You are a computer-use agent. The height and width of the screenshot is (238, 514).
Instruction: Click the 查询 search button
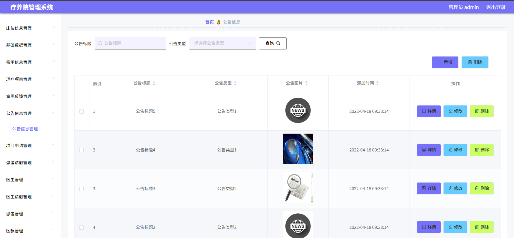(273, 43)
